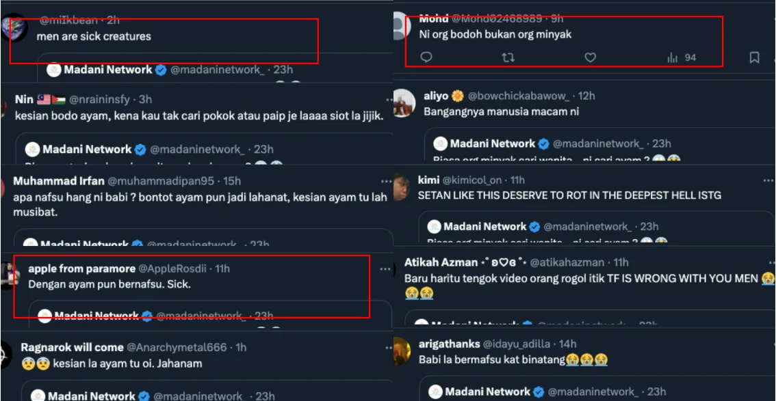Open Muhammad Irfan's profile name link
This screenshot has height=401, width=776.
click(59, 181)
